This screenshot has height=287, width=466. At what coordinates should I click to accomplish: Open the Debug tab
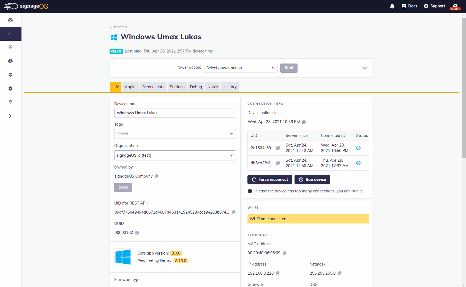196,87
